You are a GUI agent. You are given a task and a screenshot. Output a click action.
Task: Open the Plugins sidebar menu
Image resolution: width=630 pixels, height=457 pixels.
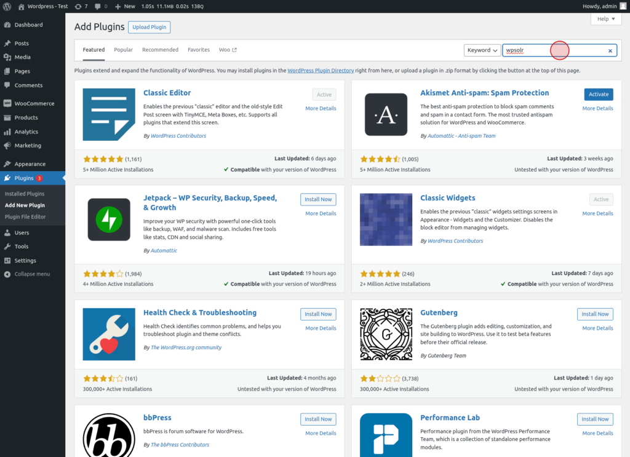pos(33,178)
